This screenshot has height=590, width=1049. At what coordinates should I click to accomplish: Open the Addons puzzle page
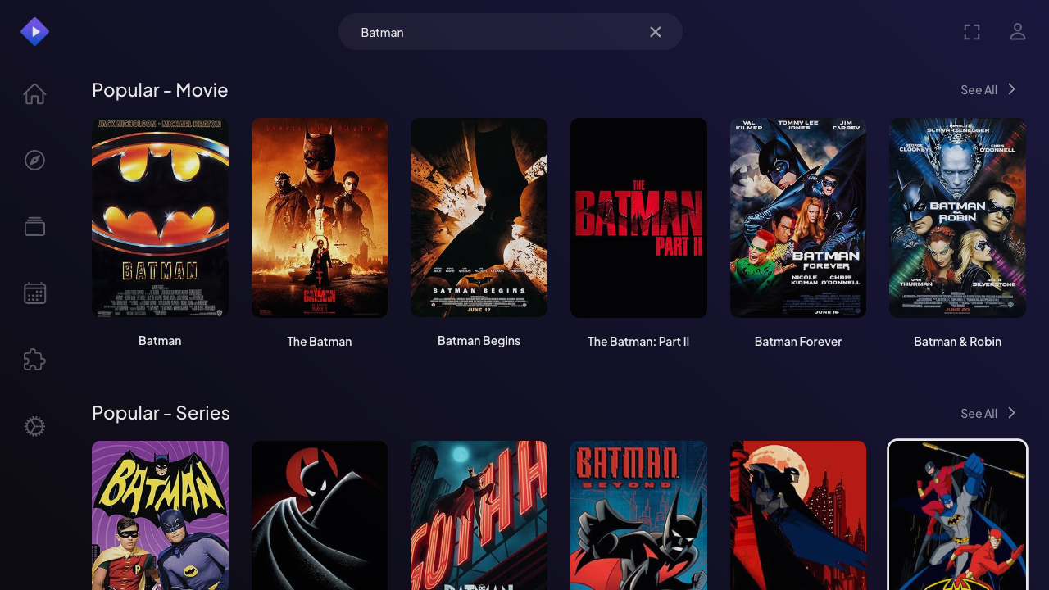click(x=34, y=360)
